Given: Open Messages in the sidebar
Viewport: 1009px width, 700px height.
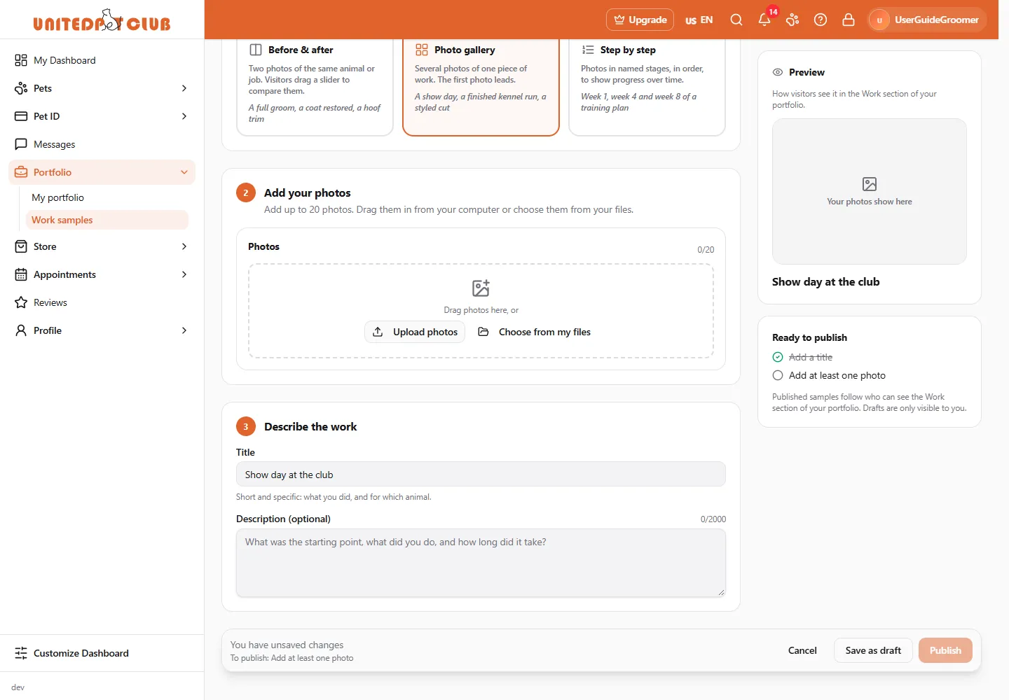Looking at the screenshot, I should click(102, 144).
